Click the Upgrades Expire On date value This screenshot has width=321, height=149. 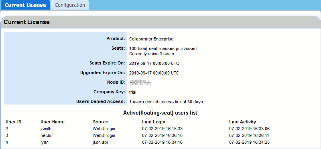pyautogui.click(x=154, y=73)
